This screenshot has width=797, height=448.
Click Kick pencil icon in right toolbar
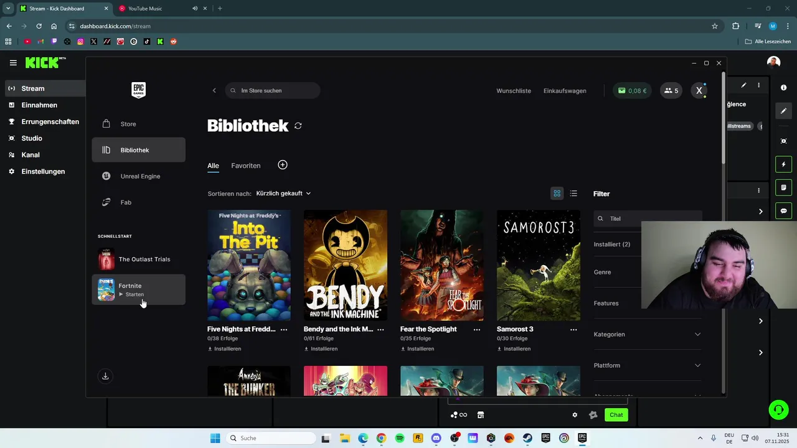784,111
